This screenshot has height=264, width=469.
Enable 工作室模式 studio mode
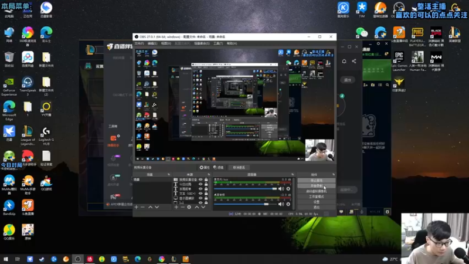[317, 197]
